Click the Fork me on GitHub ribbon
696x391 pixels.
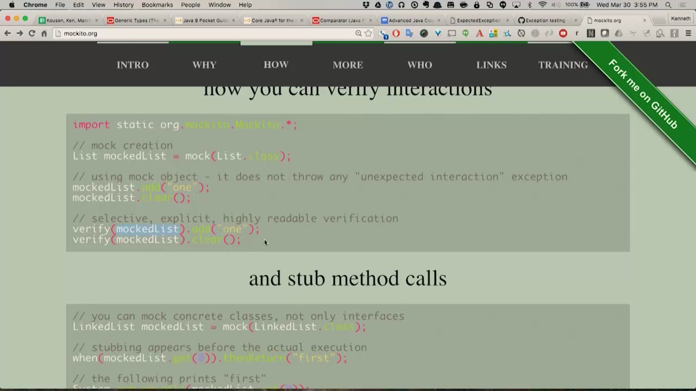point(643,93)
